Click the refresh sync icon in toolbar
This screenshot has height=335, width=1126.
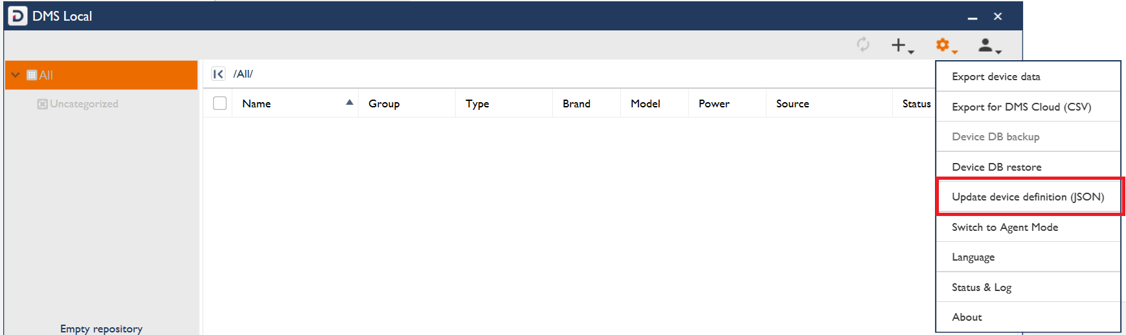(862, 45)
